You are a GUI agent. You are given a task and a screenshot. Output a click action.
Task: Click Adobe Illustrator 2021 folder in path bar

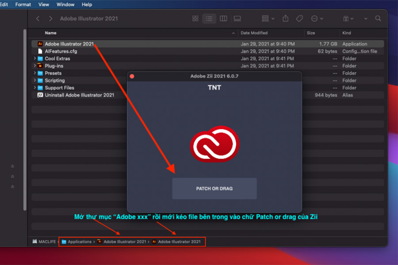point(122,242)
